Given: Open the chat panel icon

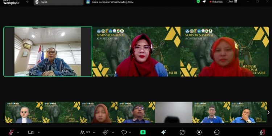Looking at the screenshot, I should click(106, 132).
